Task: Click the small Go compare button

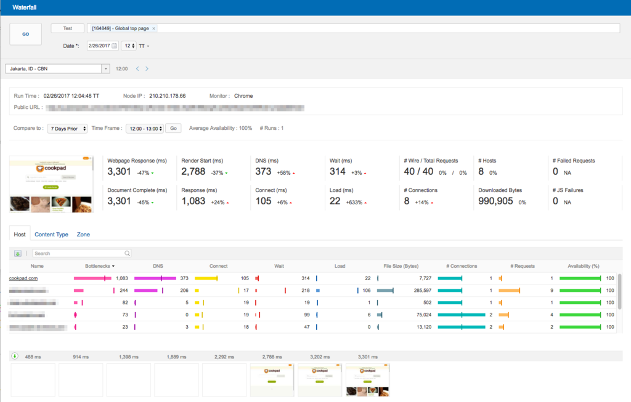Action: [x=173, y=128]
